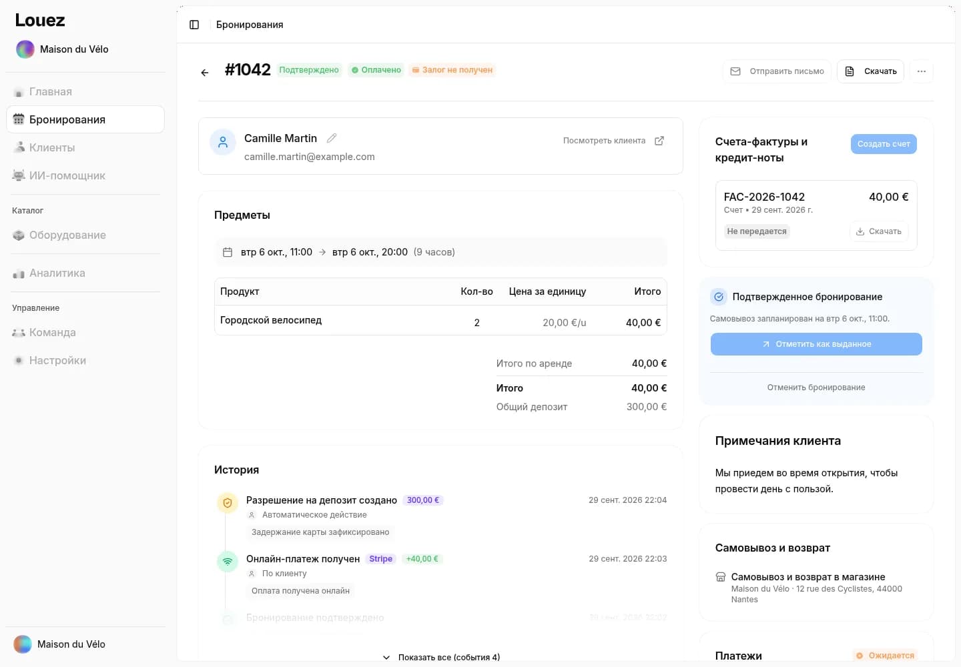
Task: Click the online payment received icon
Action: click(x=228, y=562)
